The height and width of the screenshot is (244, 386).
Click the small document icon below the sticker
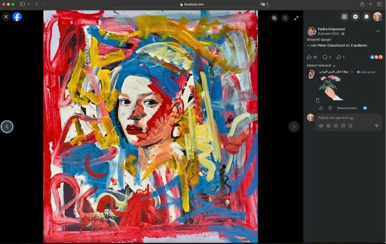coord(317,100)
